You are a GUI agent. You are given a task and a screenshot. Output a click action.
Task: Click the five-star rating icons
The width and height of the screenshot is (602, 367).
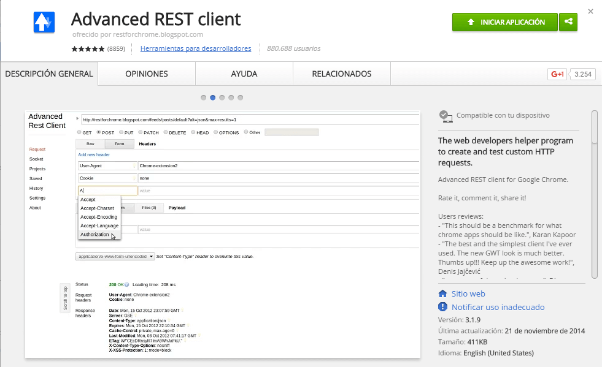(x=88, y=48)
